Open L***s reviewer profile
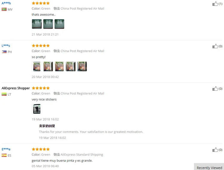 6,46
